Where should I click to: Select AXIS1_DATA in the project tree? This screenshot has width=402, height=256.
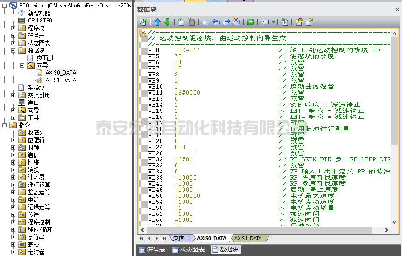pyautogui.click(x=61, y=80)
